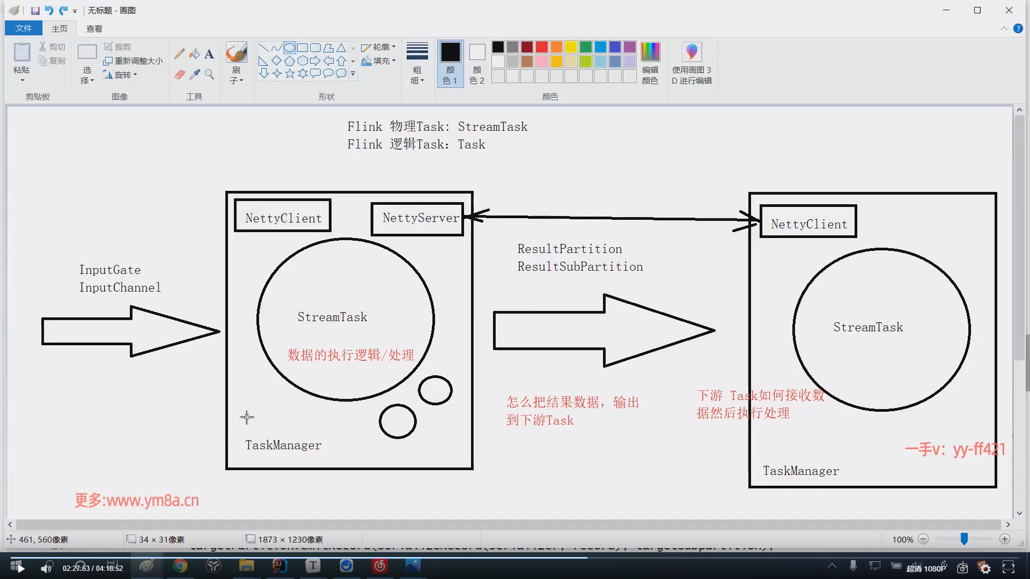Select the Fill with color bucket tool

click(195, 54)
